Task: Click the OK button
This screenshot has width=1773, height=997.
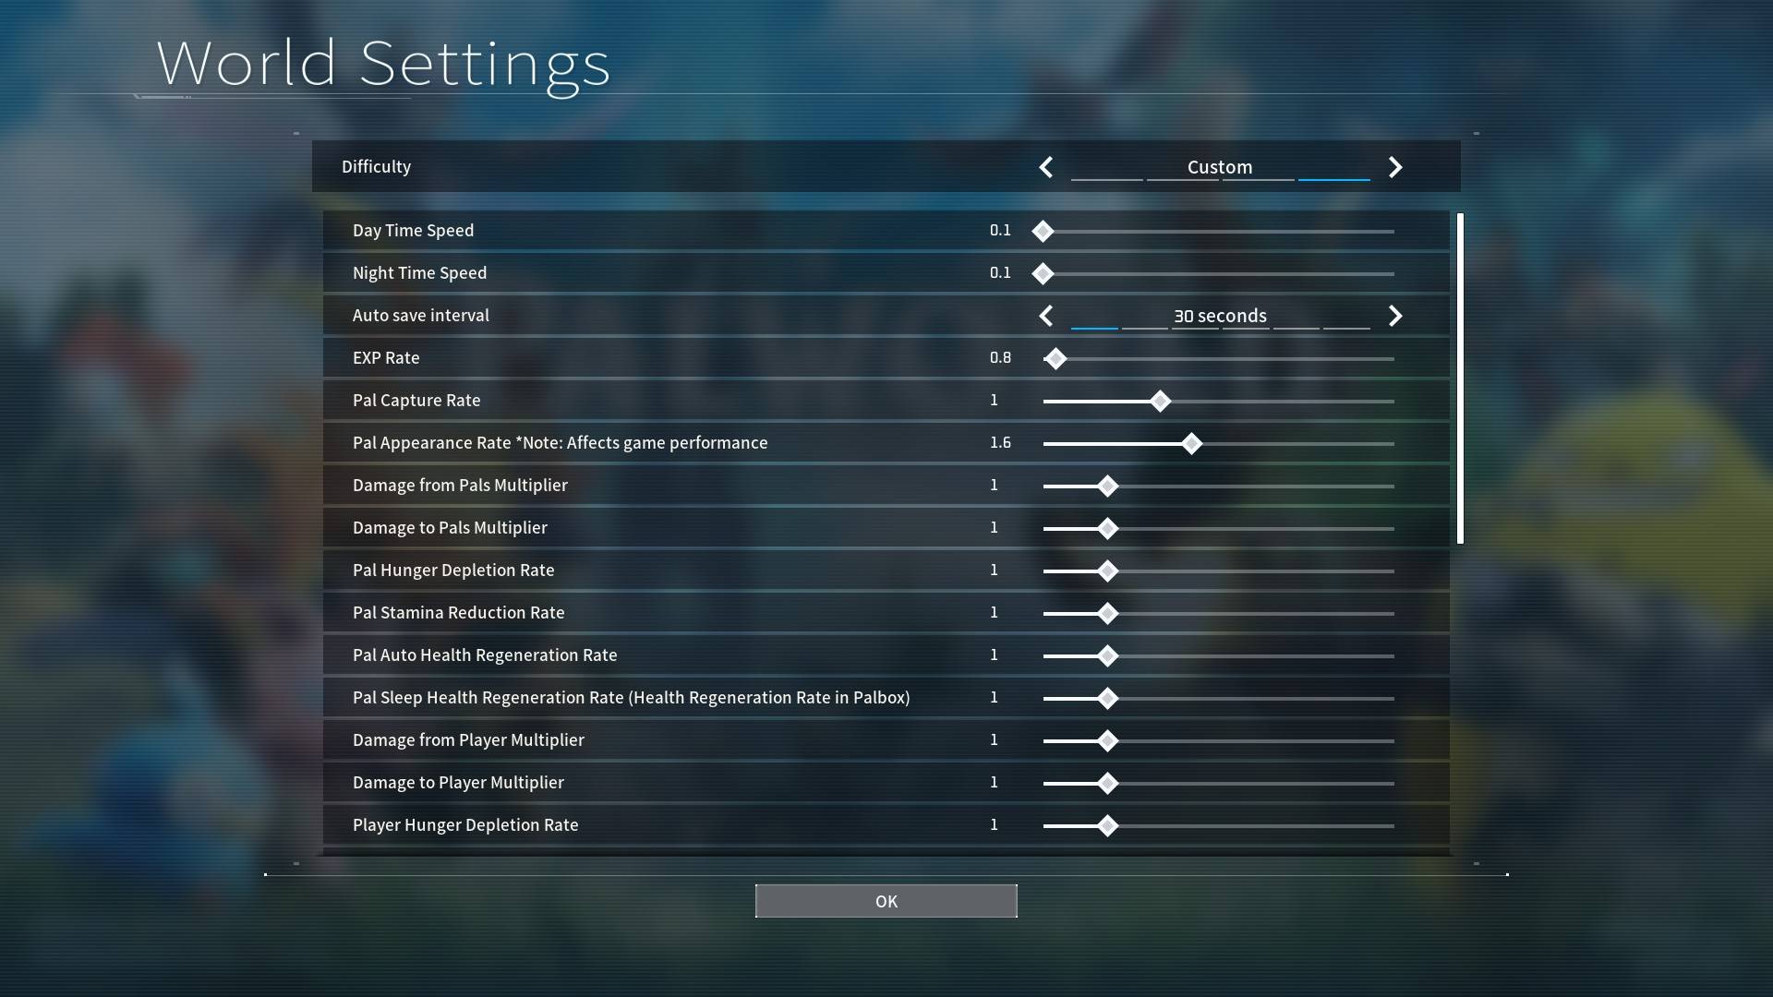Action: pyautogui.click(x=886, y=901)
